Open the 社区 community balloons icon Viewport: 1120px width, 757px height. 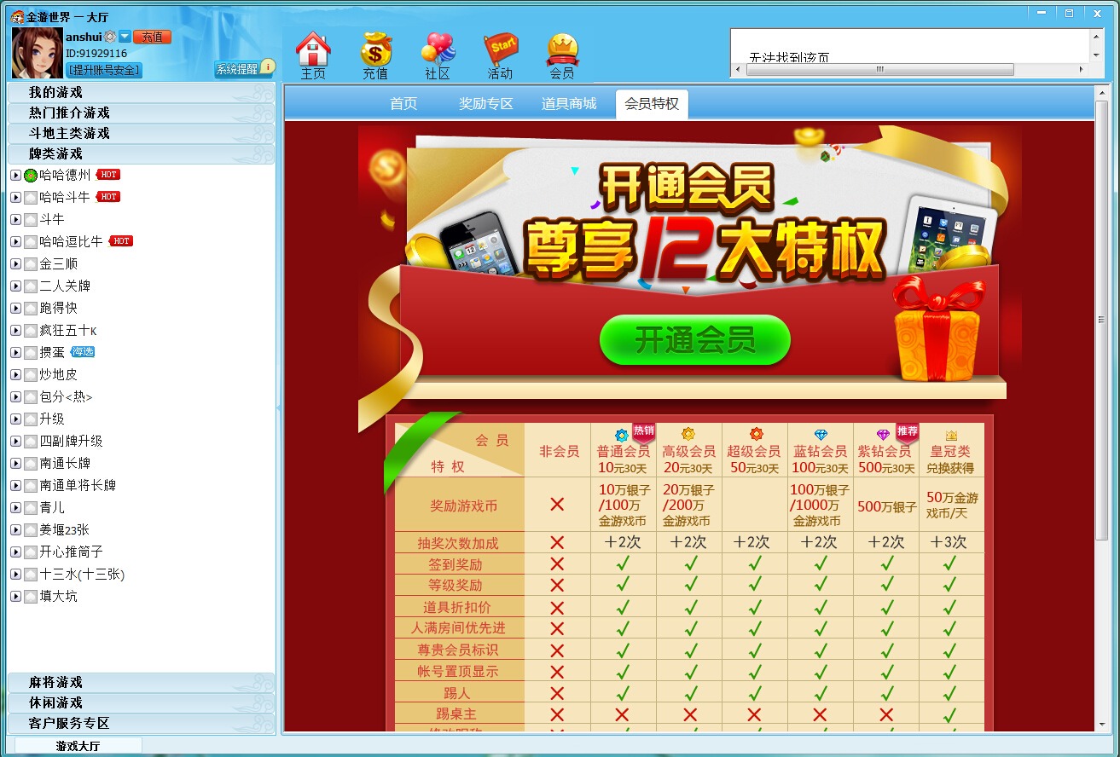438,50
